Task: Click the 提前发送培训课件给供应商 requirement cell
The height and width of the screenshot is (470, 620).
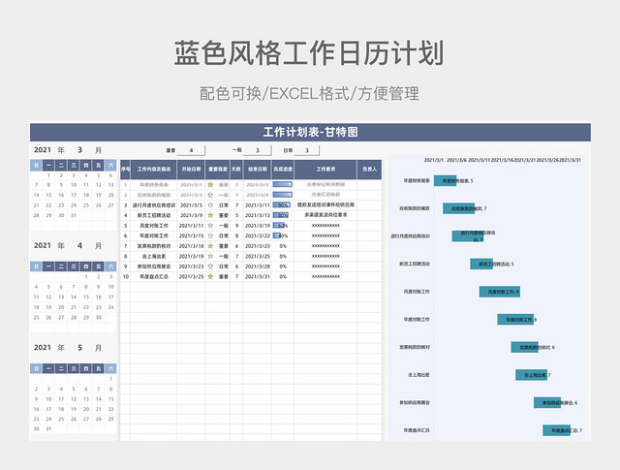Action: point(325,204)
